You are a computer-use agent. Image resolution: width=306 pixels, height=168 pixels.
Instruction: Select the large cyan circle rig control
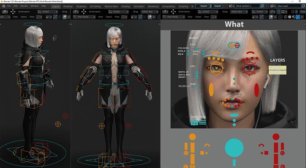click(234, 148)
